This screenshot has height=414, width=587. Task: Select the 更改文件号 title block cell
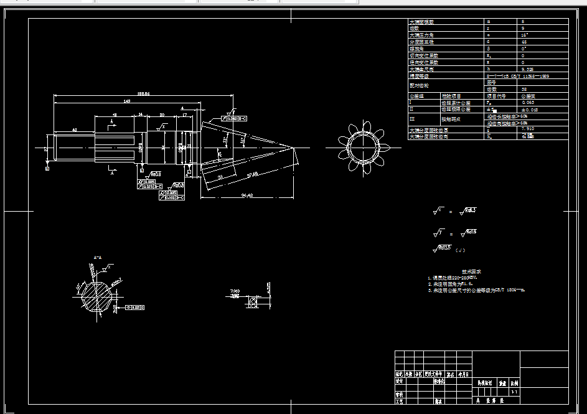(434, 374)
